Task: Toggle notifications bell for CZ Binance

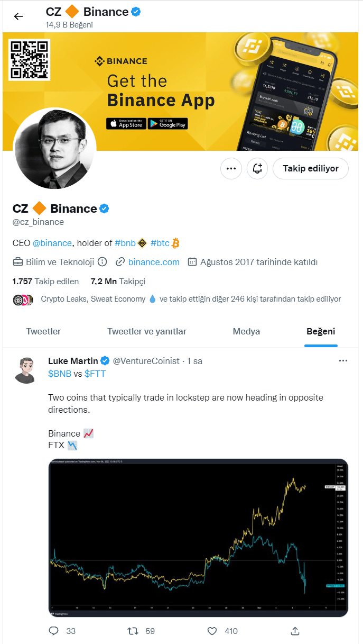Action: 257,168
